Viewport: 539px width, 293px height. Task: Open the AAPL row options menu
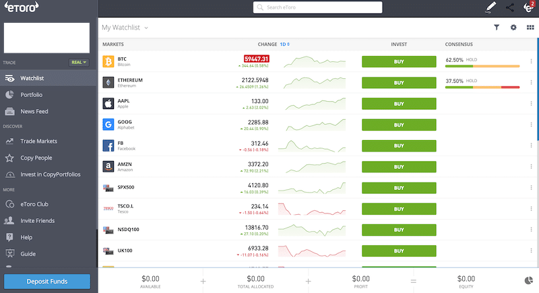pos(531,103)
